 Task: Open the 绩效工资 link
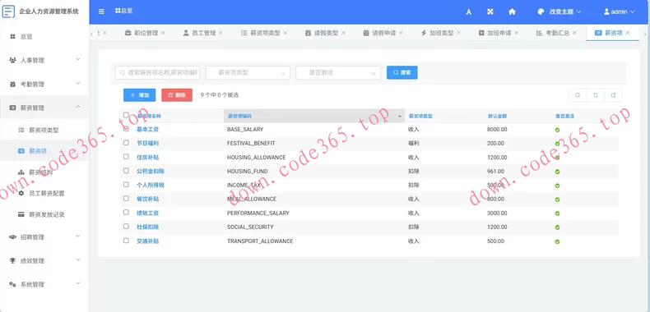tap(147, 213)
